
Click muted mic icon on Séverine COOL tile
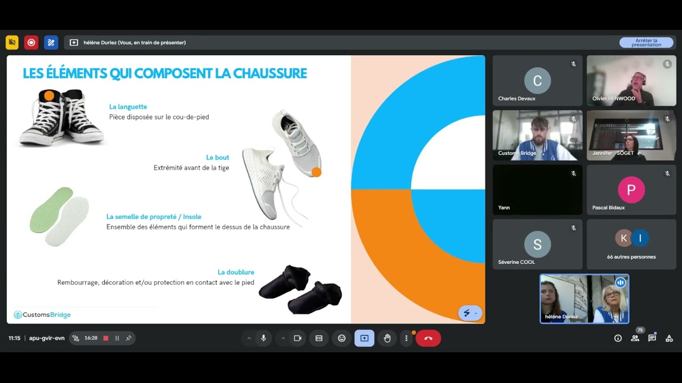(x=573, y=228)
